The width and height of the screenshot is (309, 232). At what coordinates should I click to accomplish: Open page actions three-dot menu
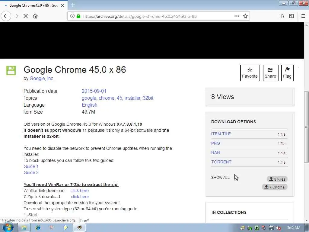coord(237,16)
